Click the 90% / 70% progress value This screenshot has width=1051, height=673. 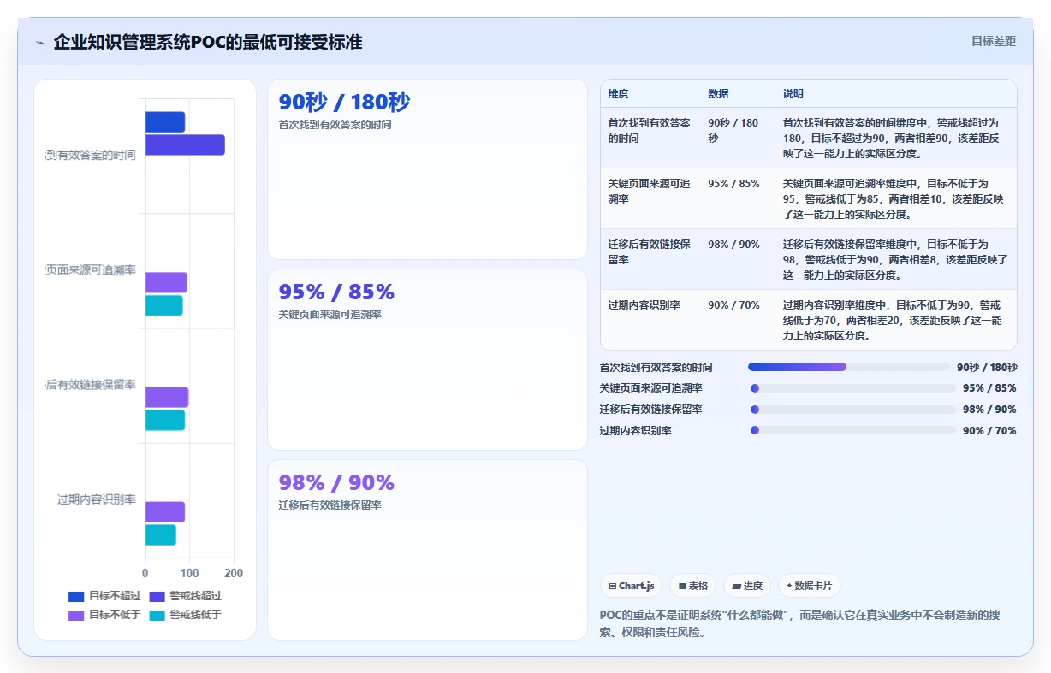(989, 431)
